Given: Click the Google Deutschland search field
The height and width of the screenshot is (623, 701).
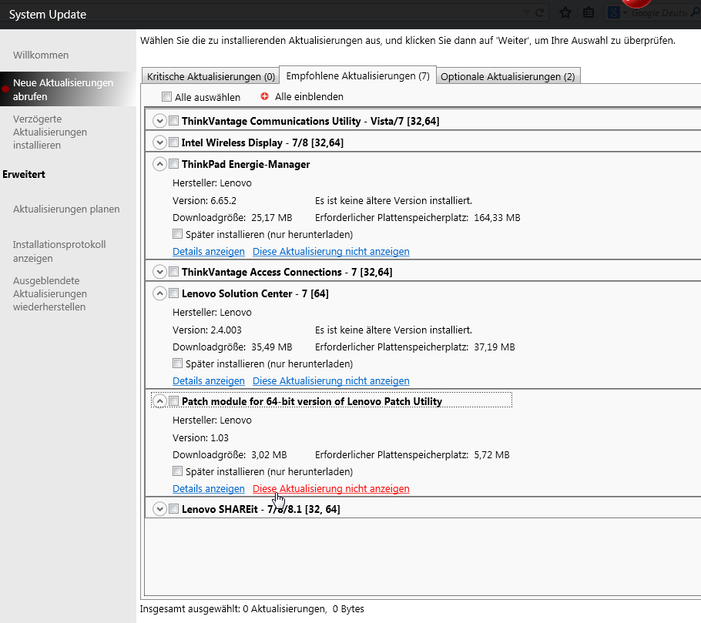Looking at the screenshot, I should point(660,13).
